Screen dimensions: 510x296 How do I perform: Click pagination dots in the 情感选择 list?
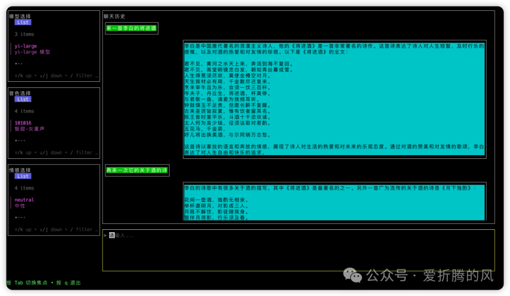(18, 218)
